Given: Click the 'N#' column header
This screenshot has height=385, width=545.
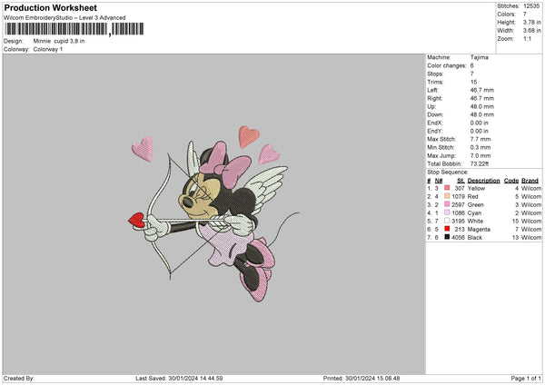Looking at the screenshot, I should click(439, 181).
